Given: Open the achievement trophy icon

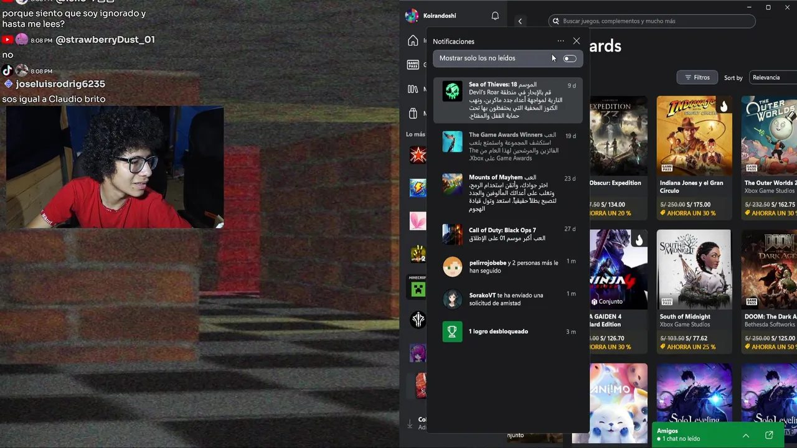Looking at the screenshot, I should (x=453, y=332).
